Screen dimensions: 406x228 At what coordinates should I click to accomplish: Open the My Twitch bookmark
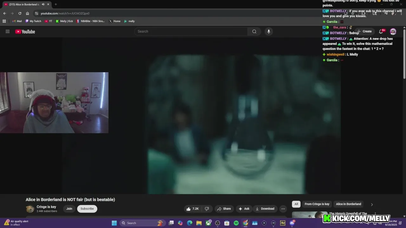click(33, 21)
